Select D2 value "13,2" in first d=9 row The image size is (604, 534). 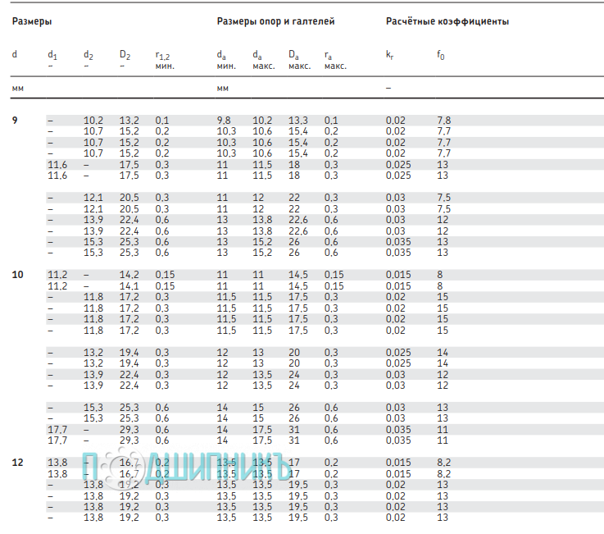[129, 121]
